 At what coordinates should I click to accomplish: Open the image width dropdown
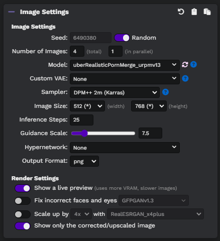pos(87,106)
